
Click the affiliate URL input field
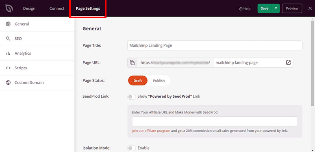[215, 121]
